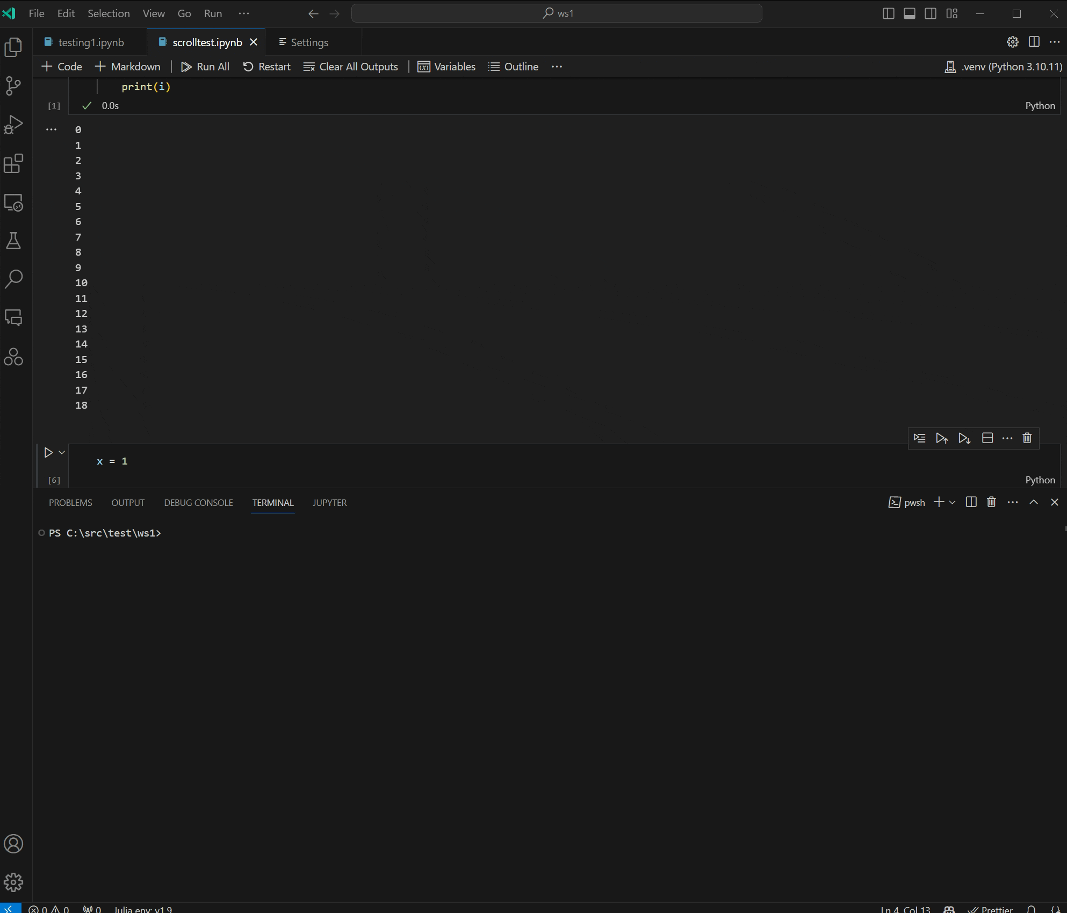Screen dimensions: 1067x913
Task: Click Execute Above Cells icon
Action: [x=941, y=438]
